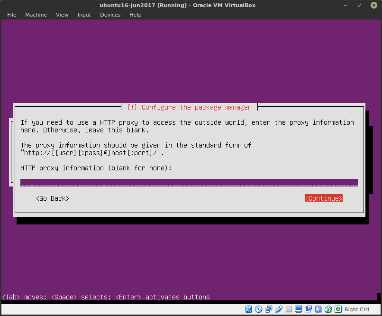Select the Go Back button
This screenshot has height=316, width=382.
52,198
